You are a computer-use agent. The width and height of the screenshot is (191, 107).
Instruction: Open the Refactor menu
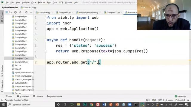(41, 2)
